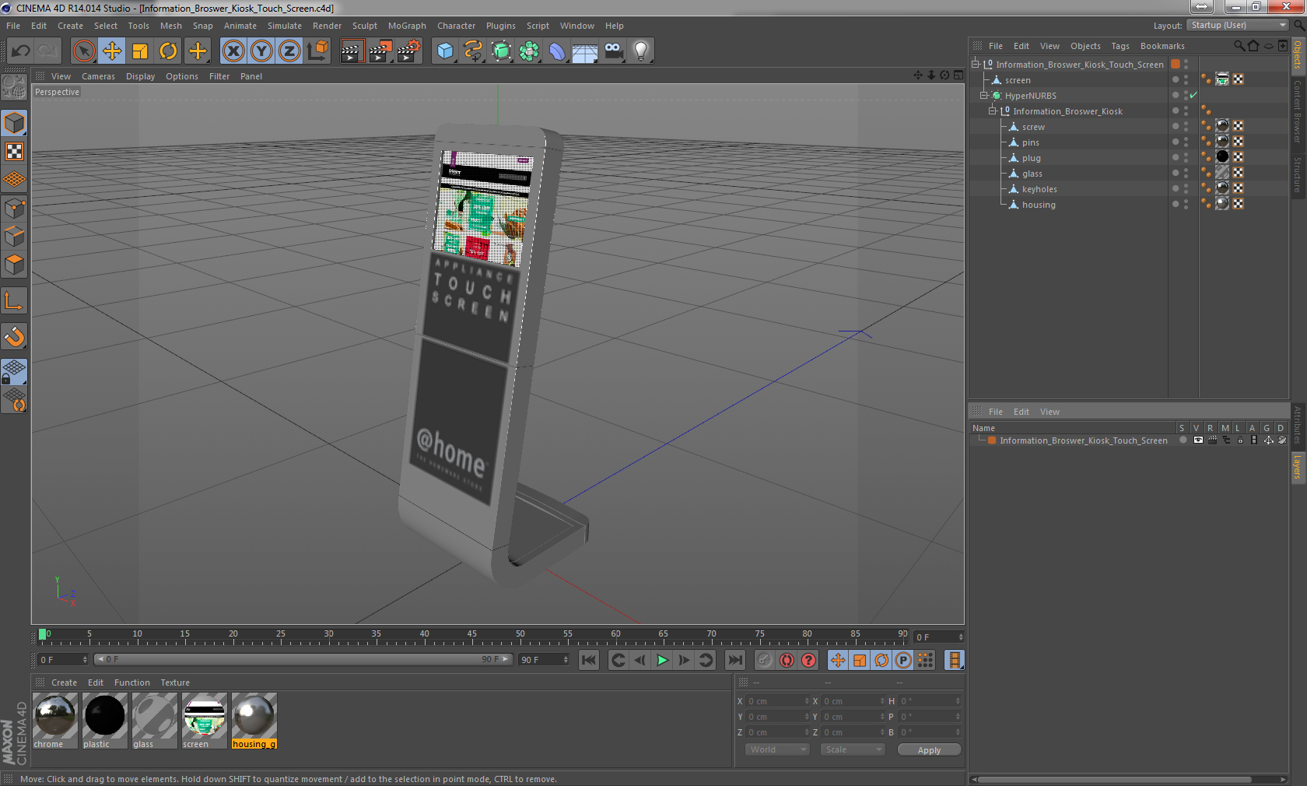The height and width of the screenshot is (786, 1307).
Task: Toggle autokeying button
Action: pyautogui.click(x=787, y=660)
